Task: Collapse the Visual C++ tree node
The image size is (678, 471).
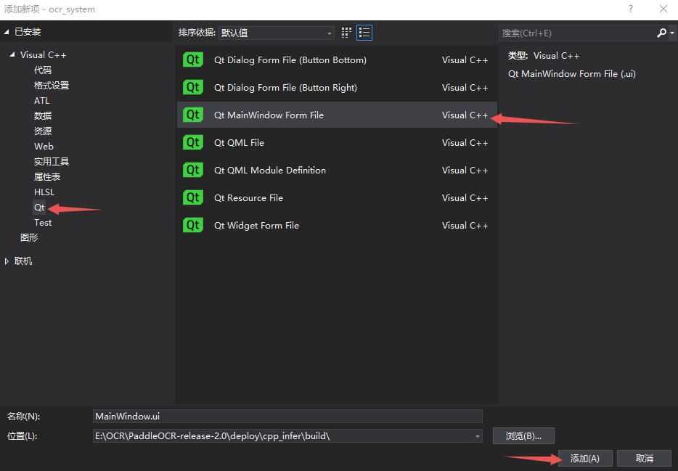Action: pos(12,55)
